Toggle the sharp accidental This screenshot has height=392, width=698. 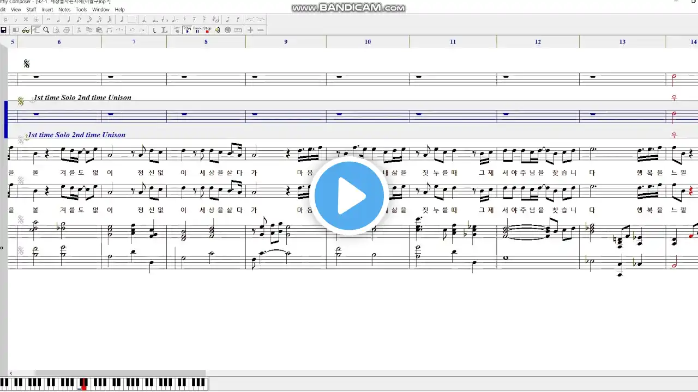5,20
